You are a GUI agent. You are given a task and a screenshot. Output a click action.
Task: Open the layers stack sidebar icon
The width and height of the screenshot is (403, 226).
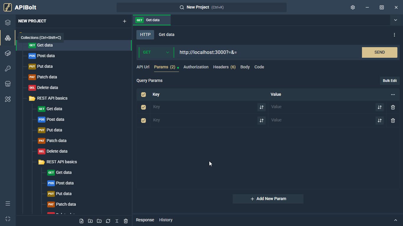(8, 23)
